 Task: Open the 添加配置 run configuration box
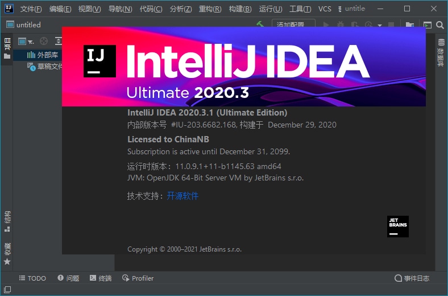point(293,24)
